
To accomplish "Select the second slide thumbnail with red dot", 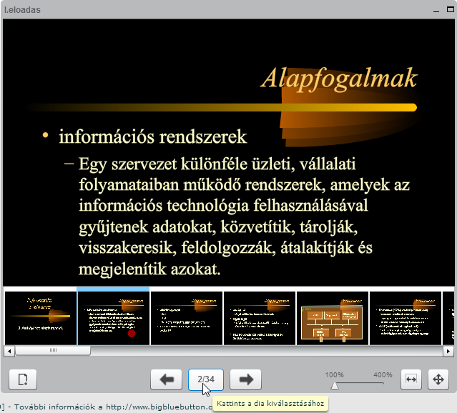I will (x=114, y=318).
